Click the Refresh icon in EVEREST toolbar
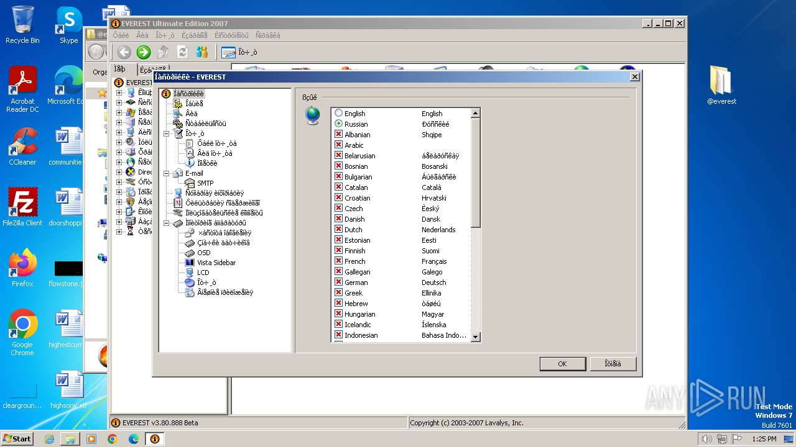The width and height of the screenshot is (796, 447). [x=182, y=52]
